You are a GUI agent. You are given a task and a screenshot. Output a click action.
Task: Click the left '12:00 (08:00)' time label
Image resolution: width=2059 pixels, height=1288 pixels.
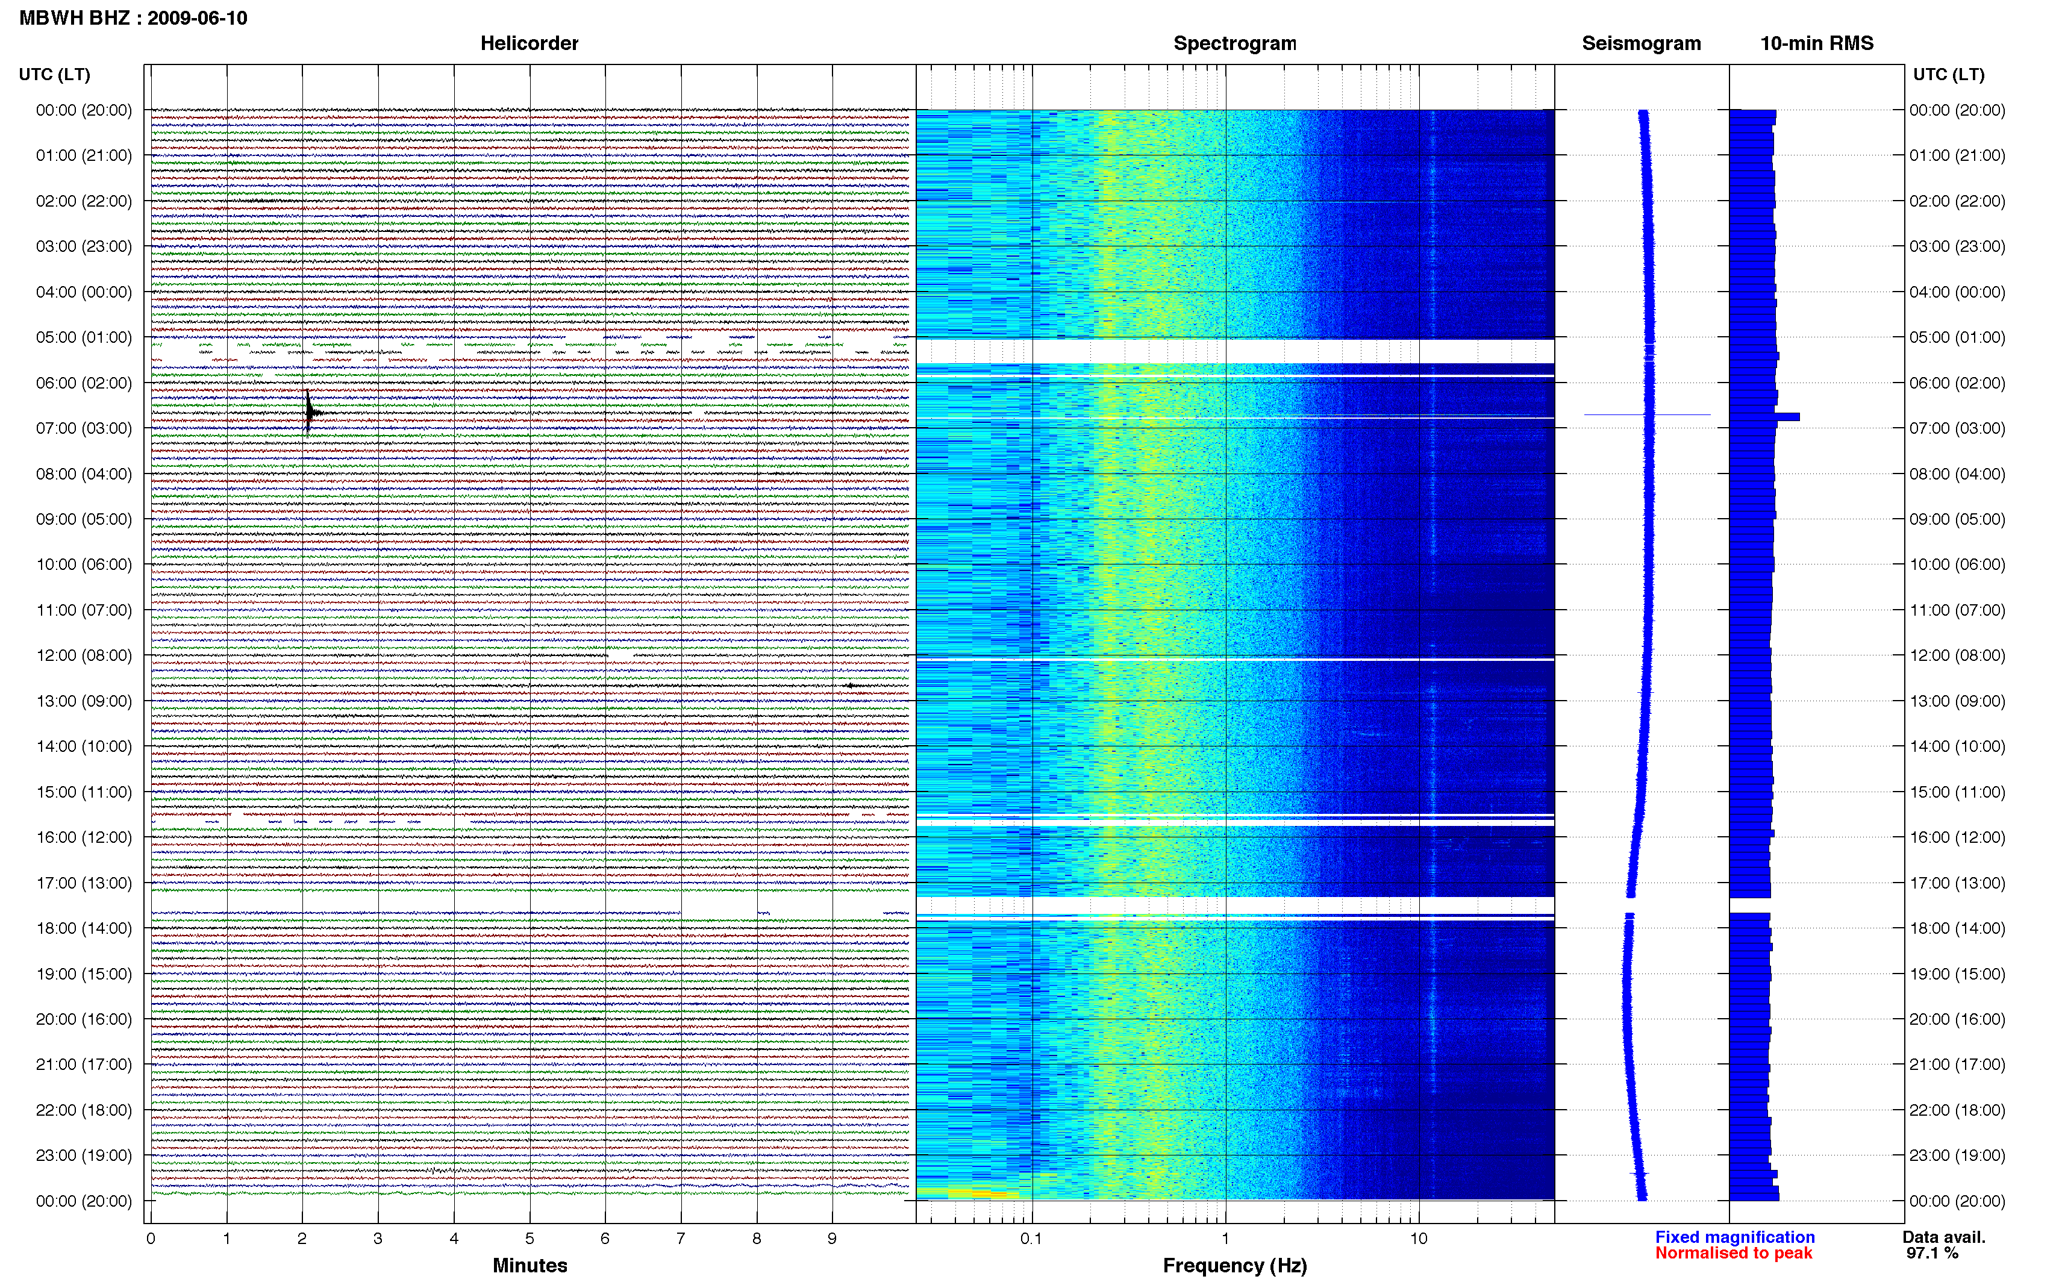coord(84,656)
